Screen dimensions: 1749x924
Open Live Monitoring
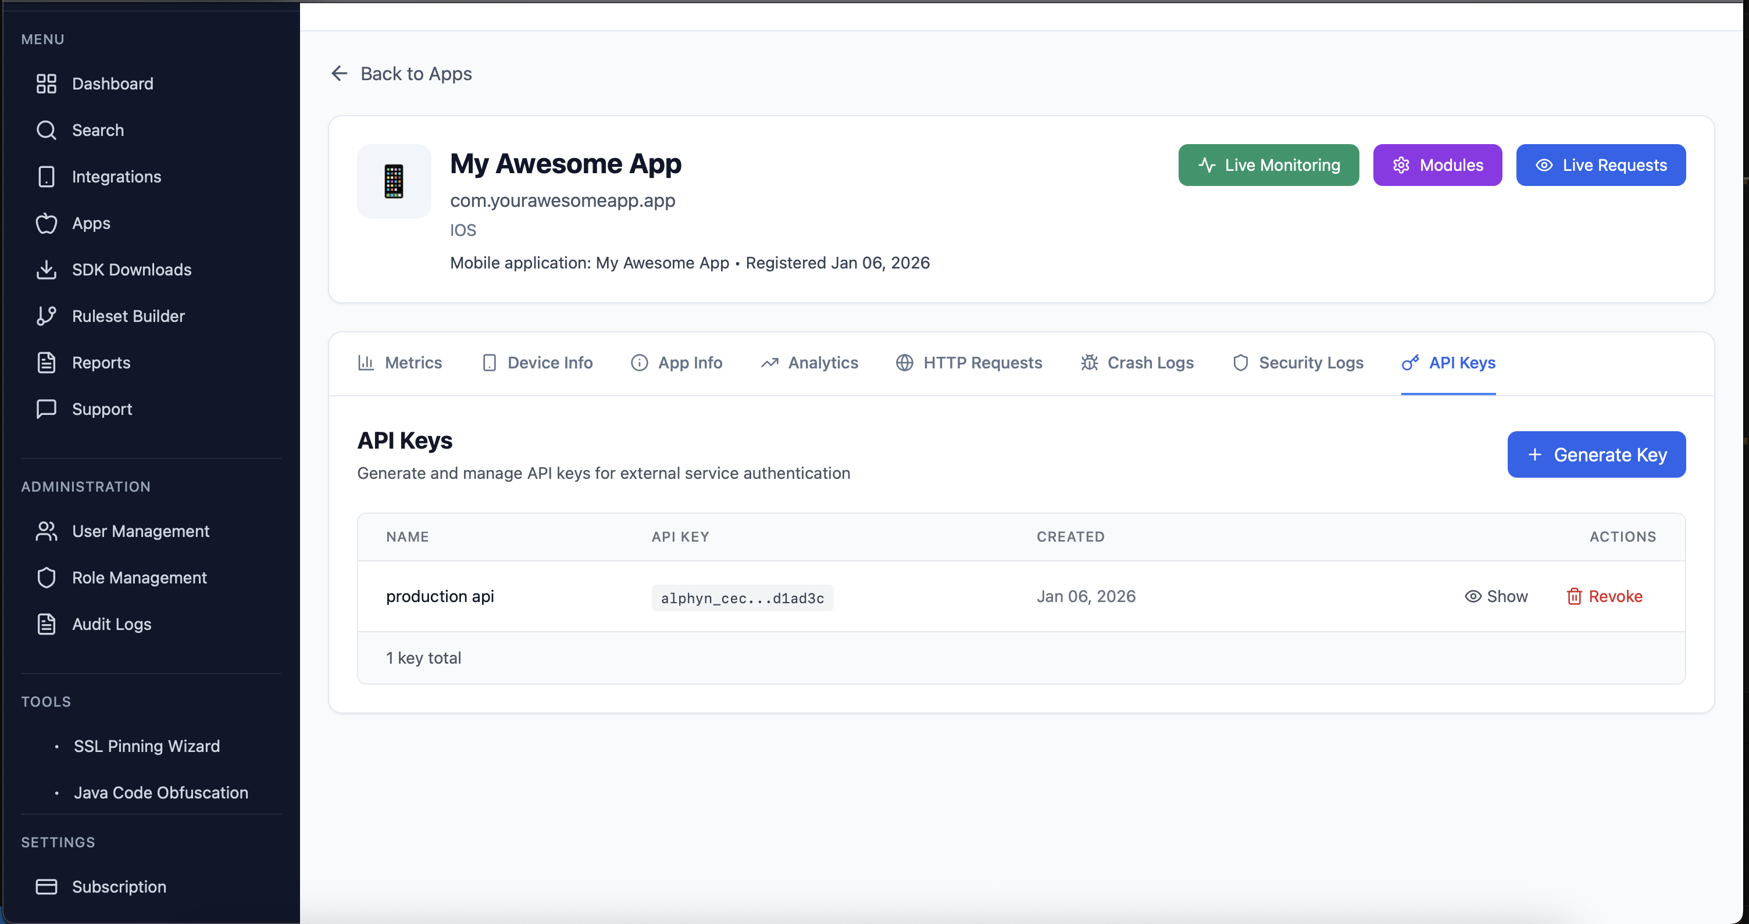coord(1268,165)
